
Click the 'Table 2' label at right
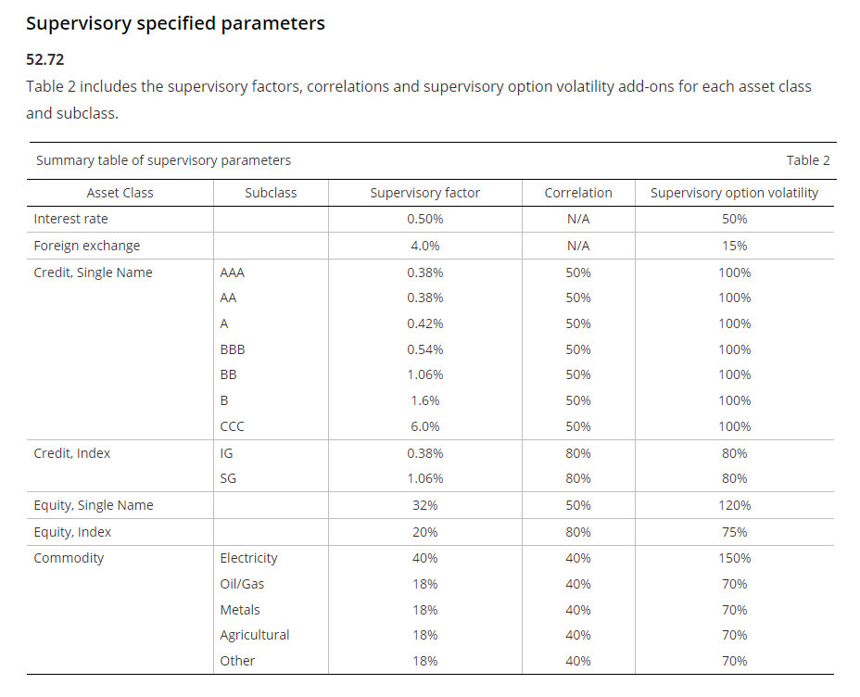click(x=808, y=160)
